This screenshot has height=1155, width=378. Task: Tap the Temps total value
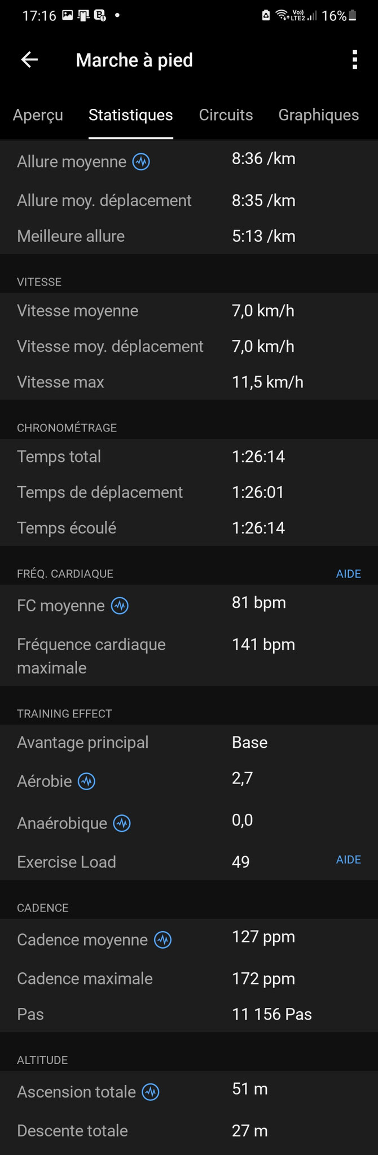click(258, 457)
